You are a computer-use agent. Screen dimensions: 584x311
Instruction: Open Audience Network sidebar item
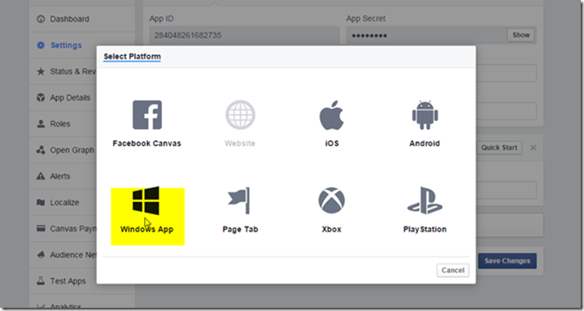63,255
